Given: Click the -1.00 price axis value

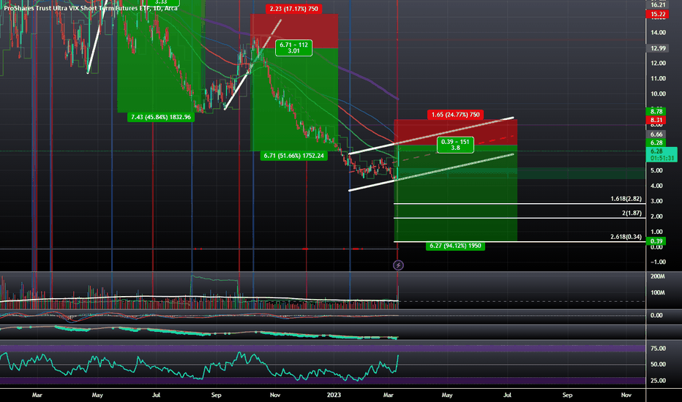Looking at the screenshot, I should tap(658, 262).
